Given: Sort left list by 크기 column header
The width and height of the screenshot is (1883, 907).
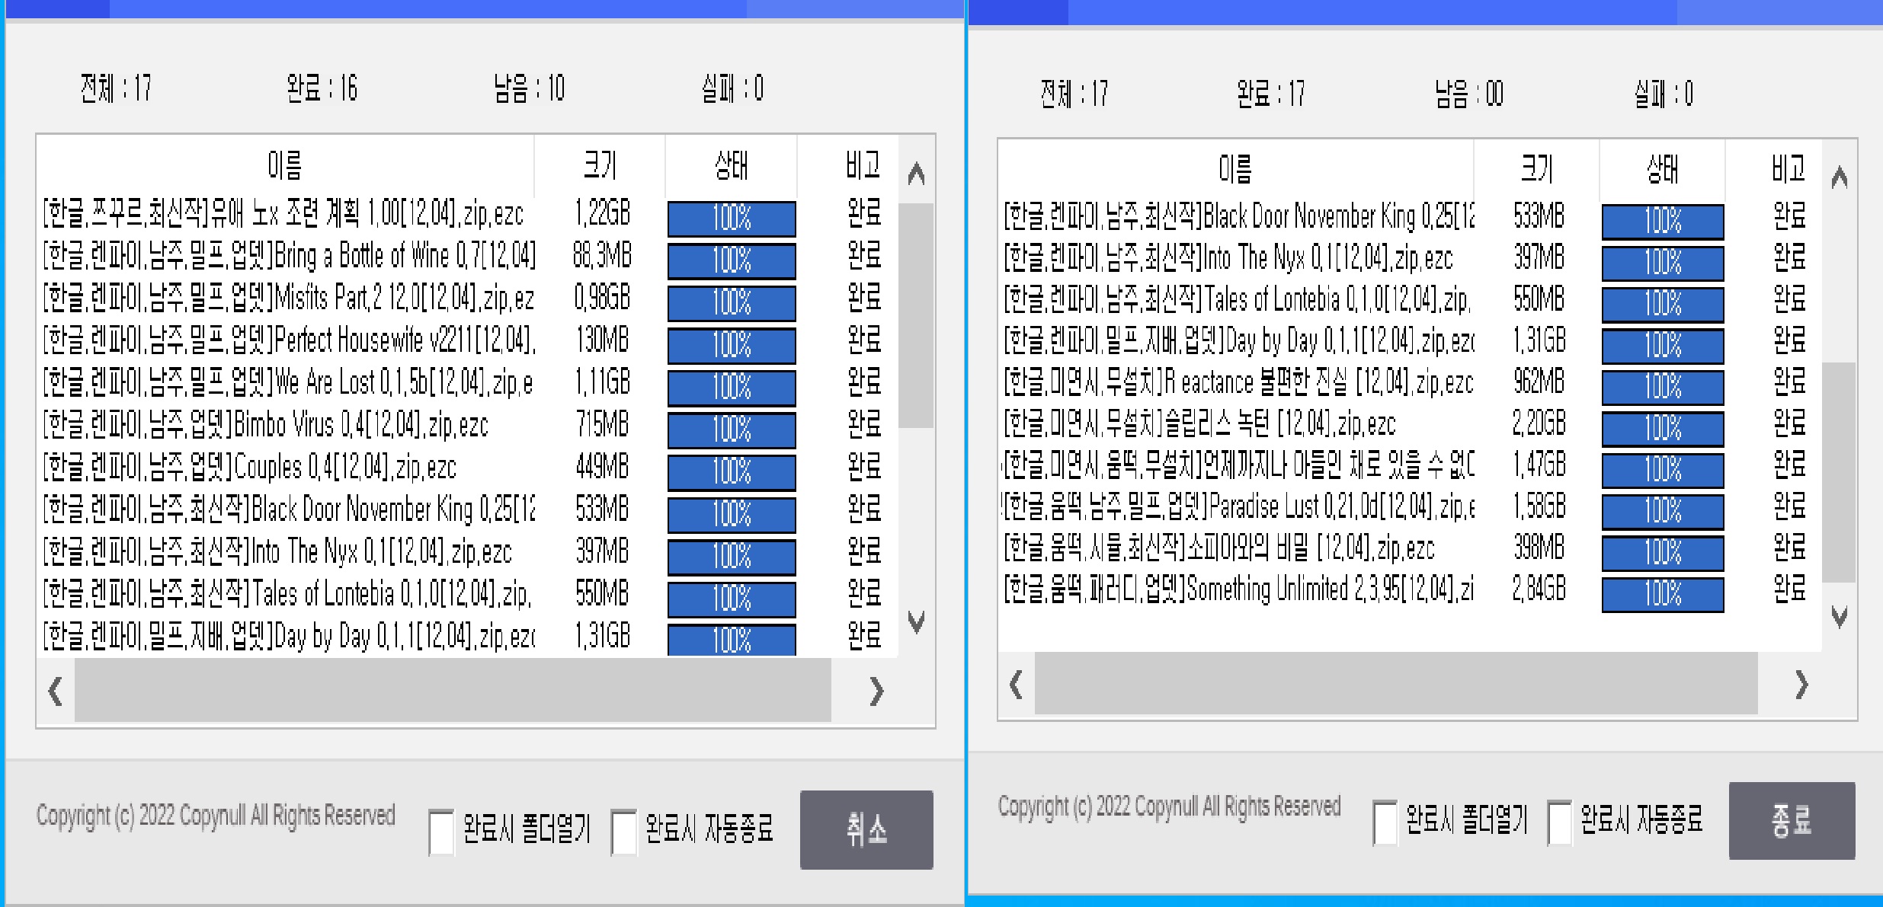Looking at the screenshot, I should [600, 165].
